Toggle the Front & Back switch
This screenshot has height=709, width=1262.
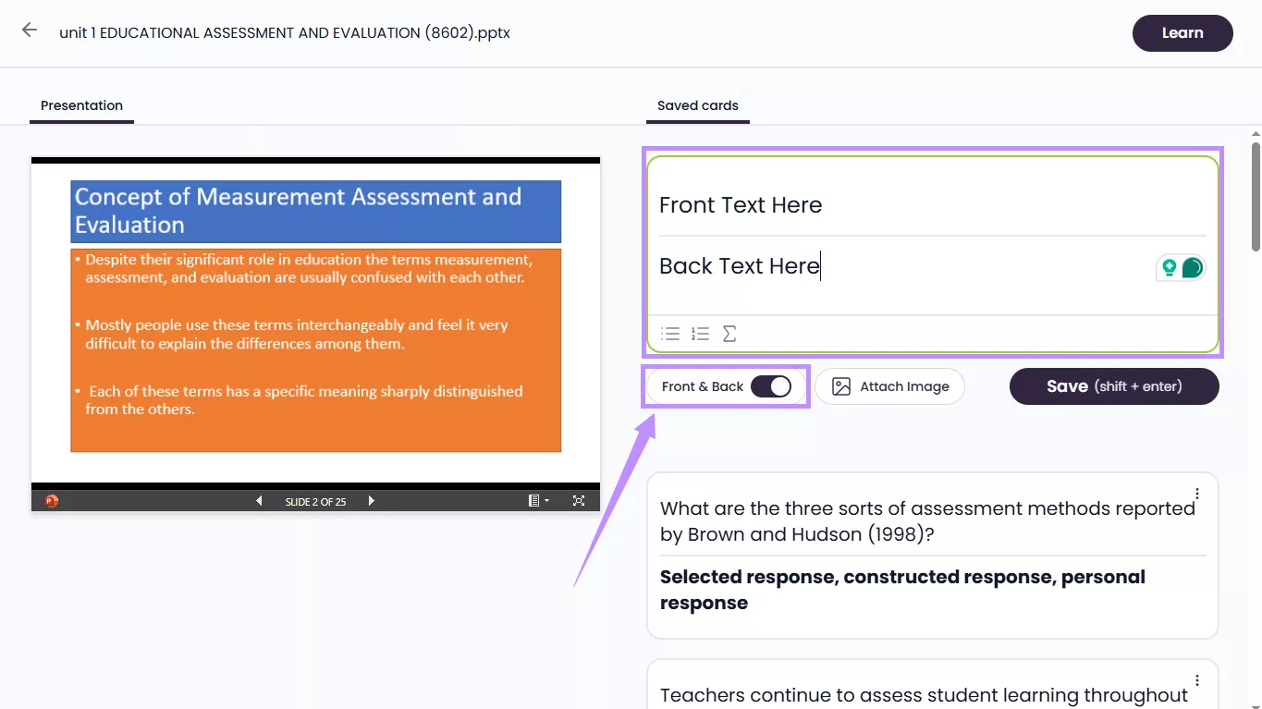click(771, 386)
